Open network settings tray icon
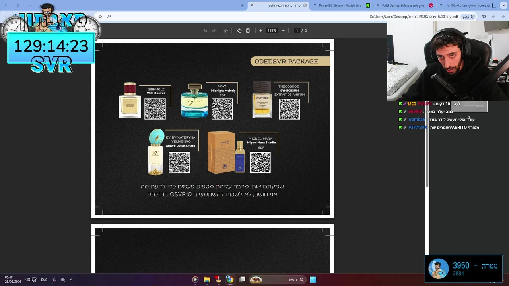The height and width of the screenshot is (286, 509). coord(34,280)
